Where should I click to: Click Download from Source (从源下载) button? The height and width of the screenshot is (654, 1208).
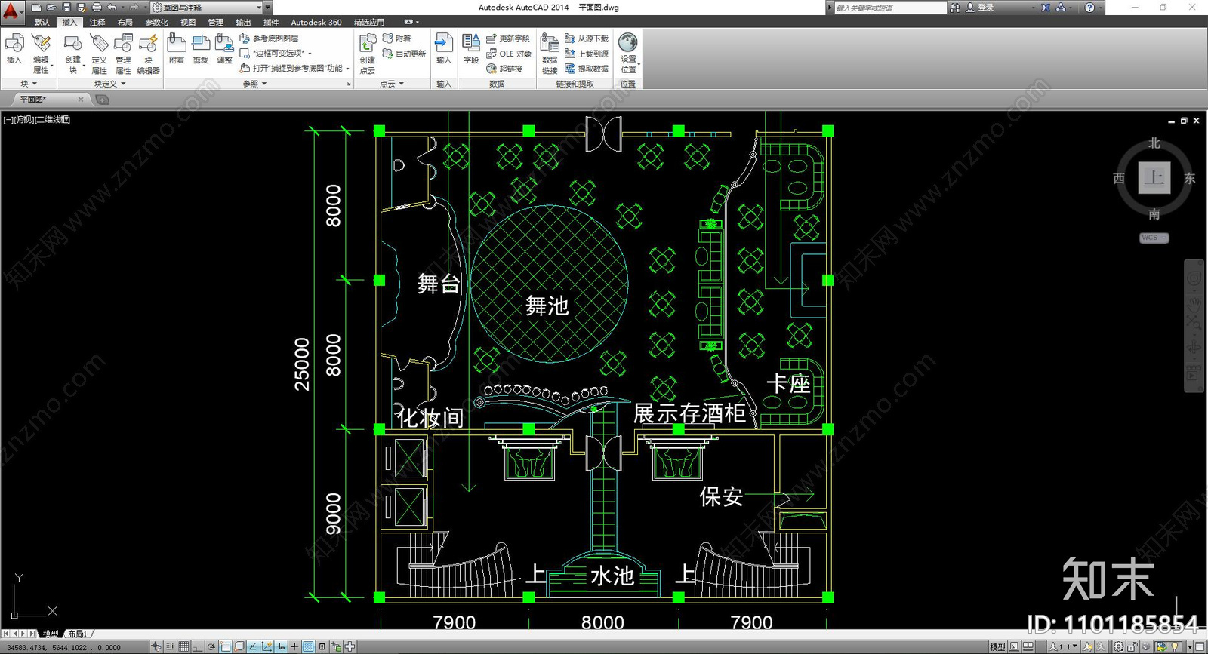coord(587,38)
